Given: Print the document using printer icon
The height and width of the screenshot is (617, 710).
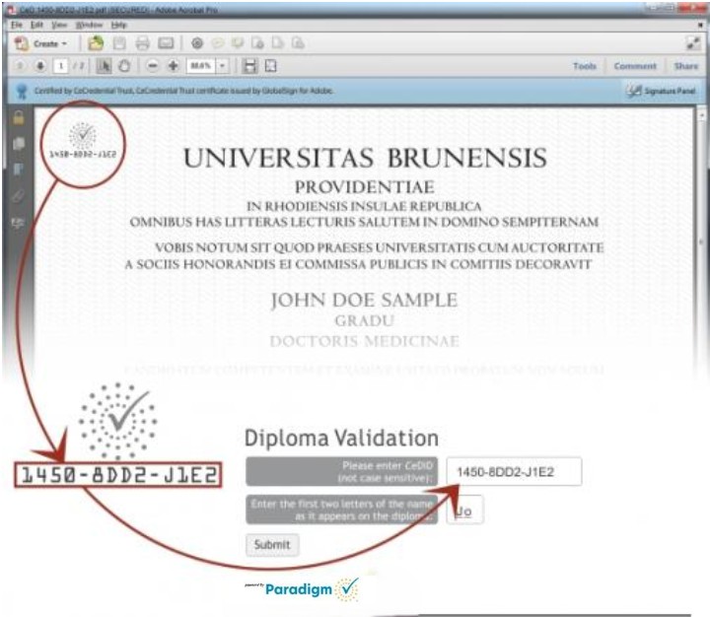Looking at the screenshot, I should (143, 43).
